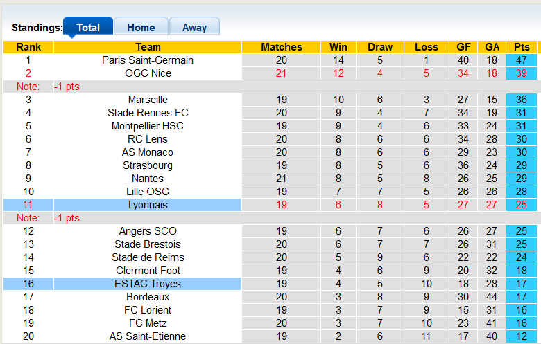
Task: Switch to the Total standings tab
Action: [87, 28]
